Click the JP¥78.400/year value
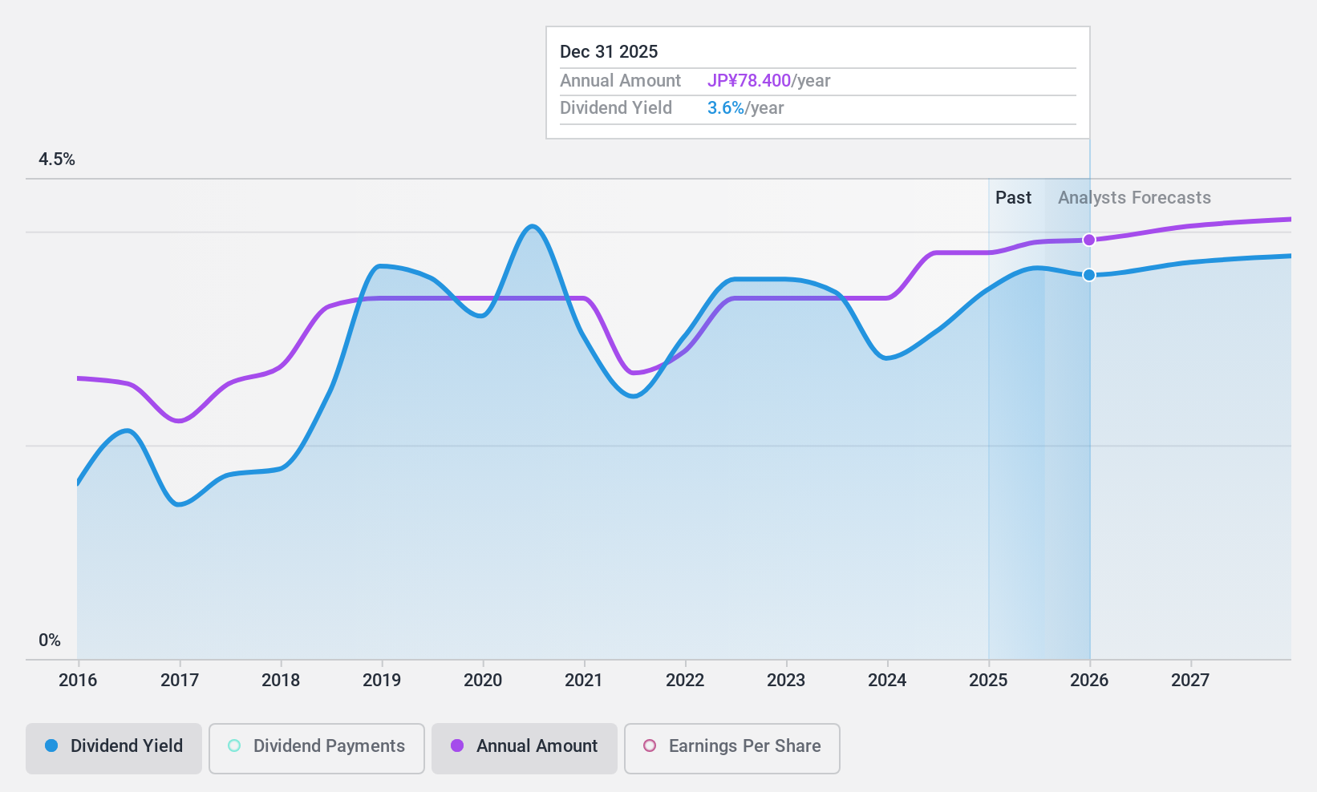 [x=768, y=81]
